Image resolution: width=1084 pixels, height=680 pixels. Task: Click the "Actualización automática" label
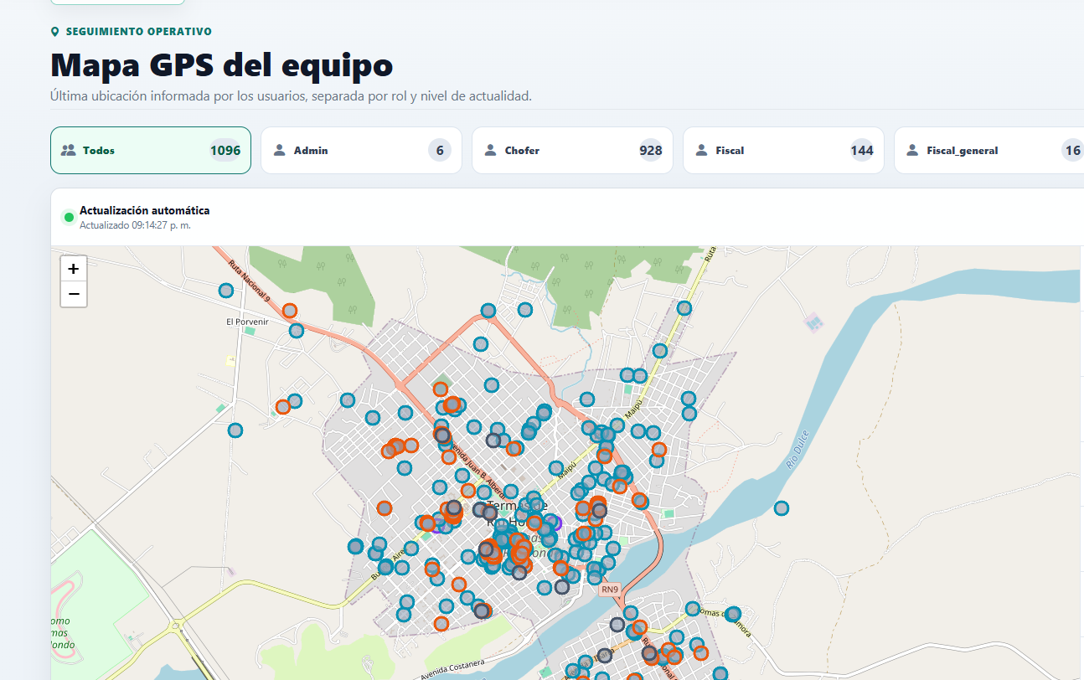coord(145,210)
